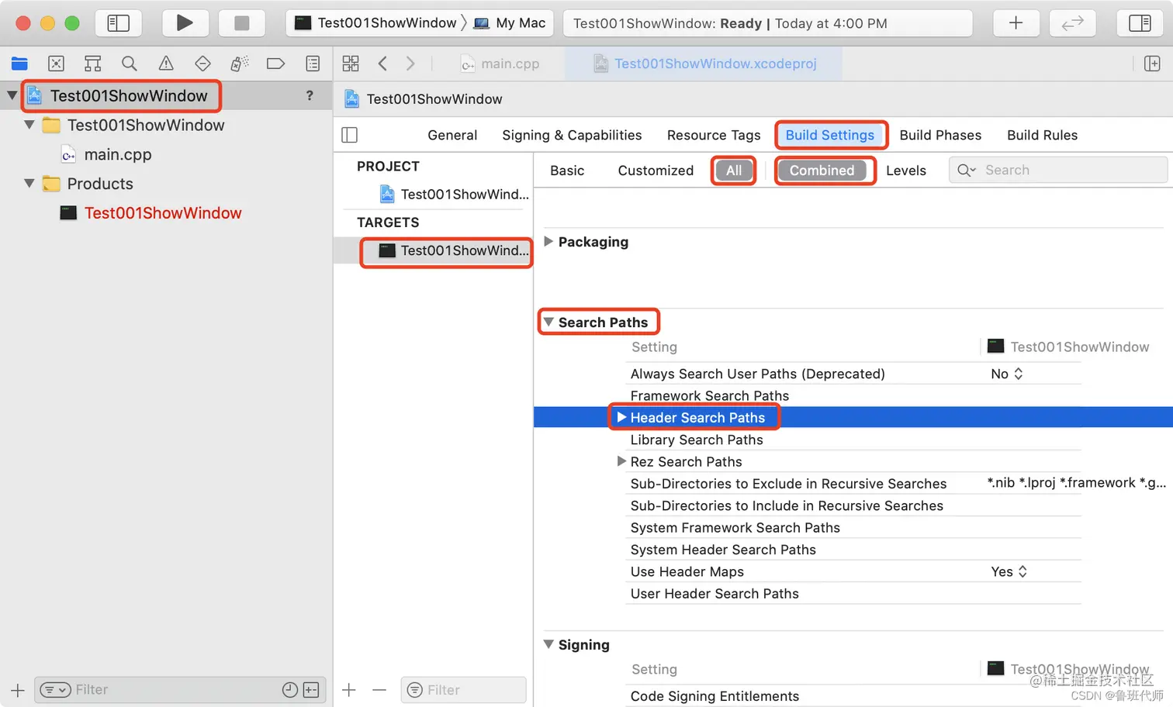Open the General tab

(452, 135)
